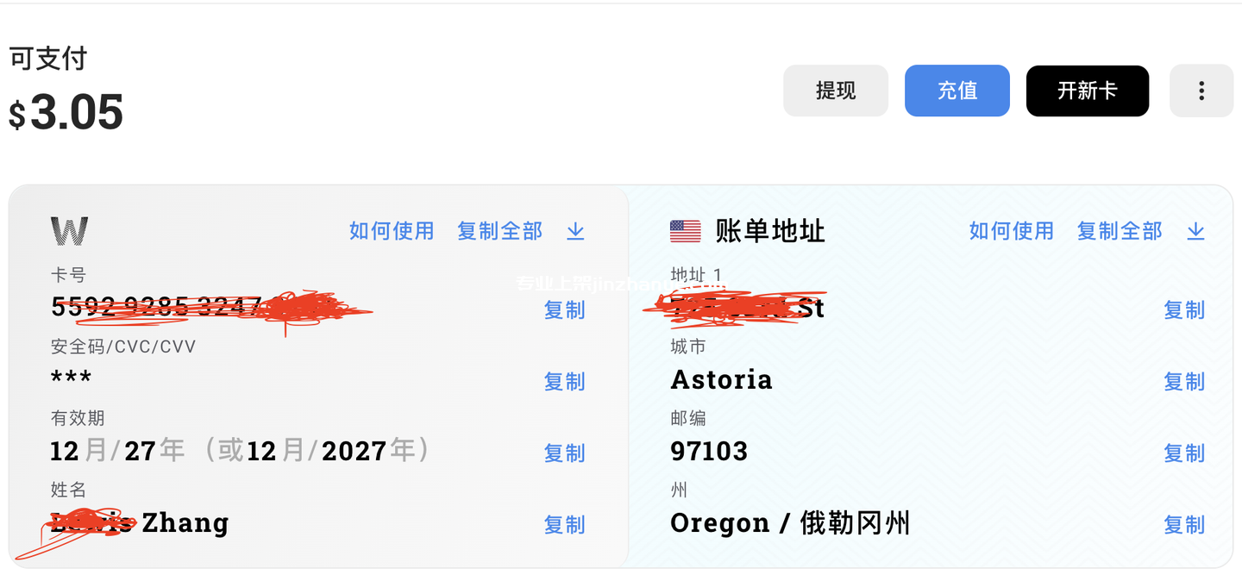Viewport: 1242px width, 581px height.
Task: Copy the address line 1
Action: tap(1184, 310)
